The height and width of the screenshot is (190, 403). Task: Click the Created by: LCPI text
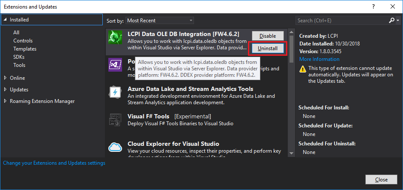pyautogui.click(x=319, y=36)
